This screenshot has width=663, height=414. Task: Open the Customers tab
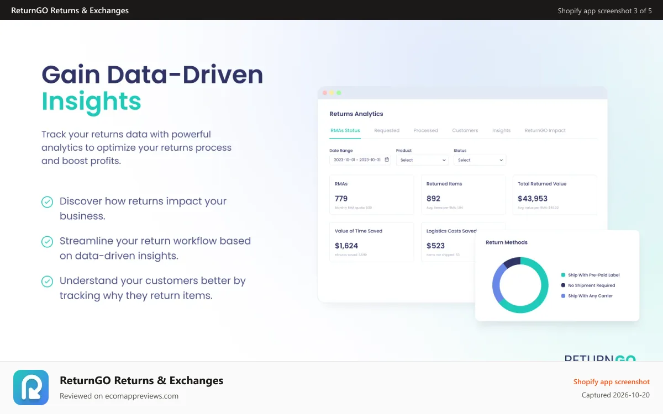pos(465,130)
